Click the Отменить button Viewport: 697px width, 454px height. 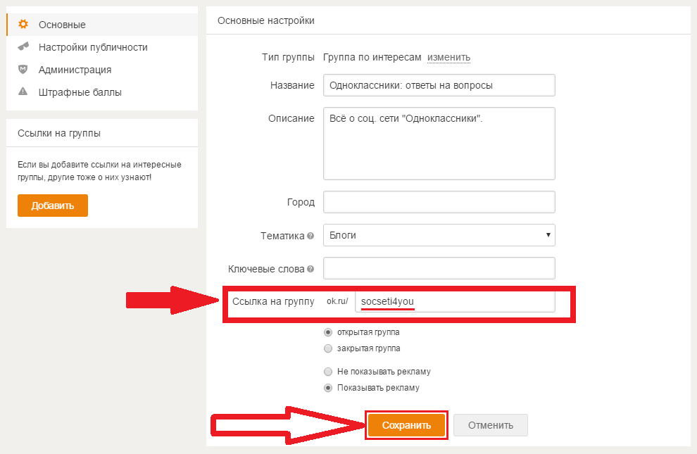490,425
